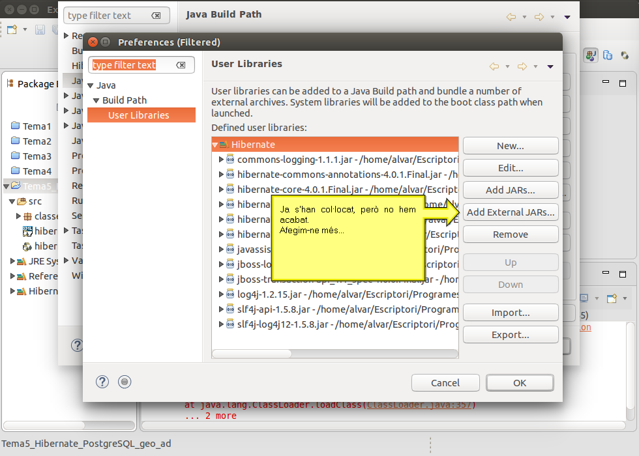This screenshot has width=639, height=456.
Task: Expand Hibernate library node in Package Explorer
Action: click(x=12, y=291)
